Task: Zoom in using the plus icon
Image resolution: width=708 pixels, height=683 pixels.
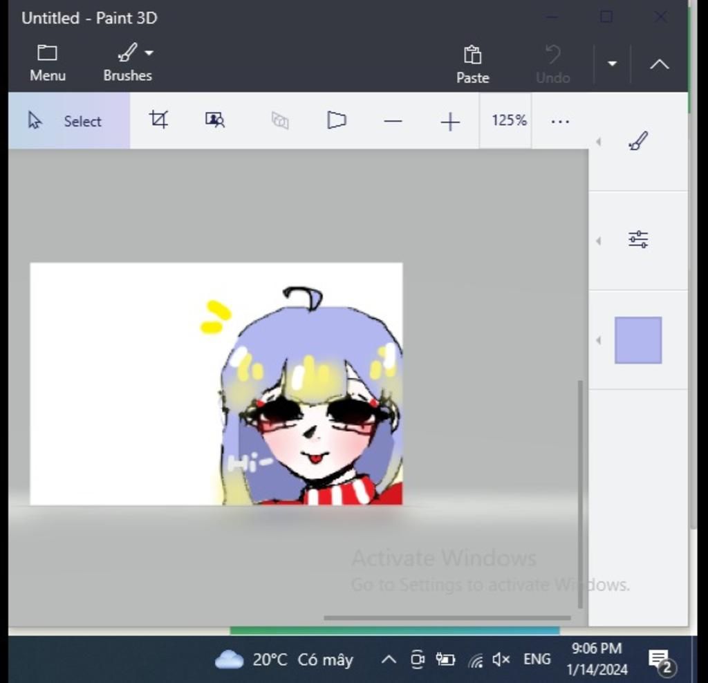Action: coord(449,121)
